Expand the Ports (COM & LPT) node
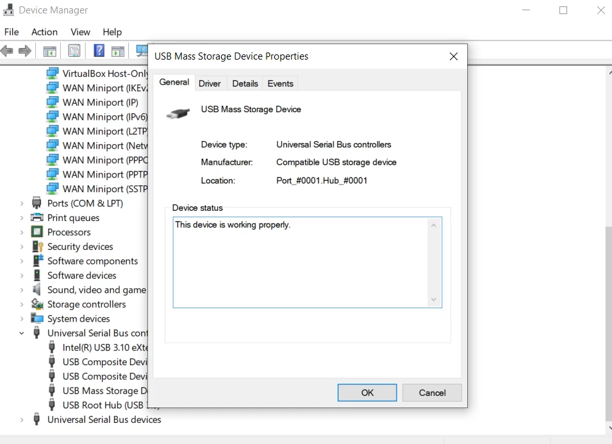Viewport: 612px width, 444px height. 22,203
